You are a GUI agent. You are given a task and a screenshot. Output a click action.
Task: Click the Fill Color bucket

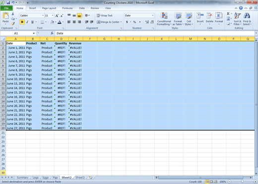coord(52,22)
